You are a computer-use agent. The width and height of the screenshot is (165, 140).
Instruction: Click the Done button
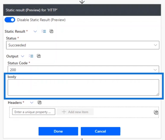[x=58, y=131]
